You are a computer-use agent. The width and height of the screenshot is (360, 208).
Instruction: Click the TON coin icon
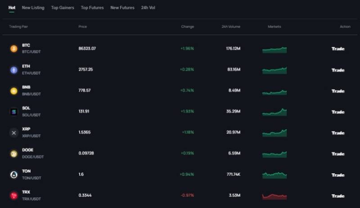(14, 175)
